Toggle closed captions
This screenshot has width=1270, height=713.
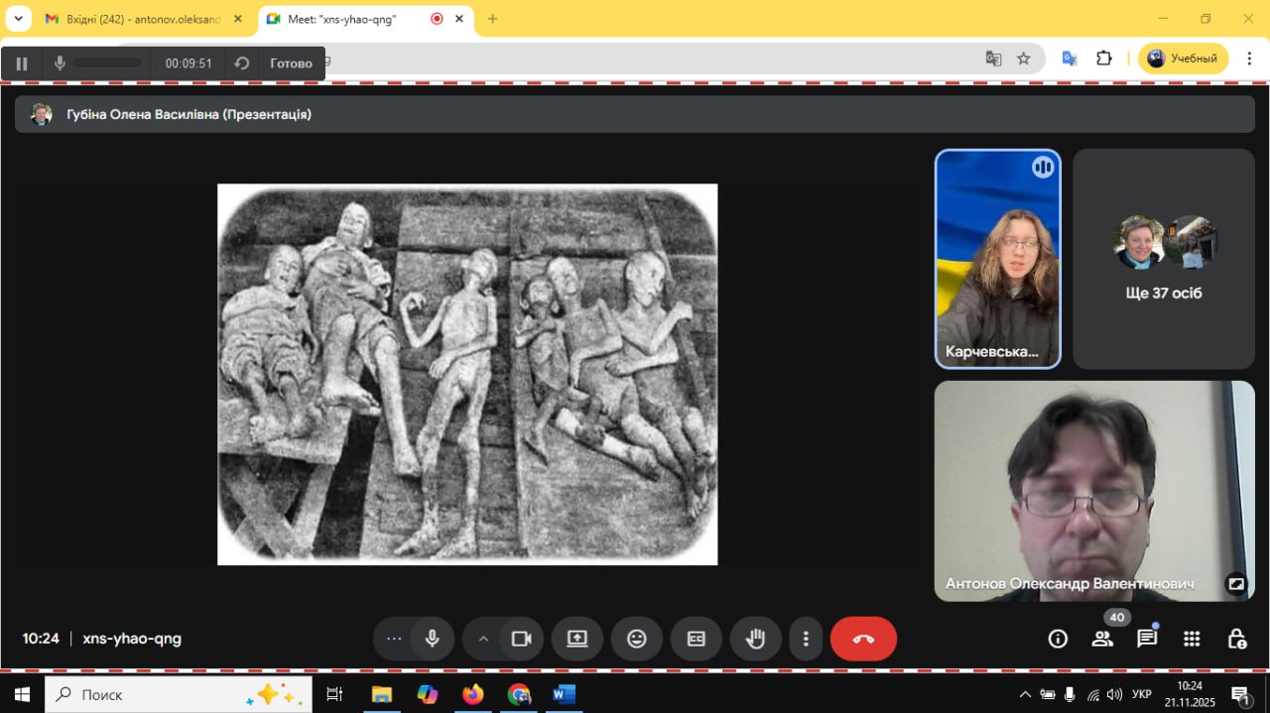point(697,639)
